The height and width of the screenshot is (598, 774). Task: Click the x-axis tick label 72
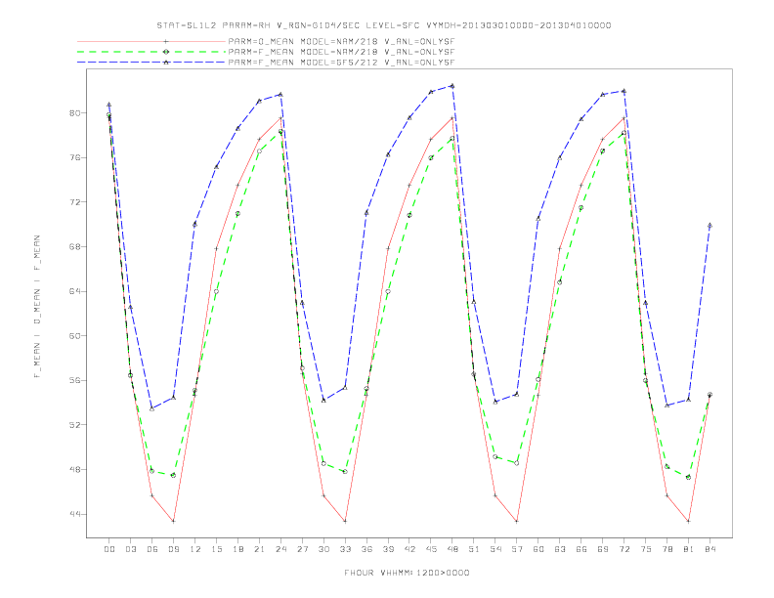623,549
